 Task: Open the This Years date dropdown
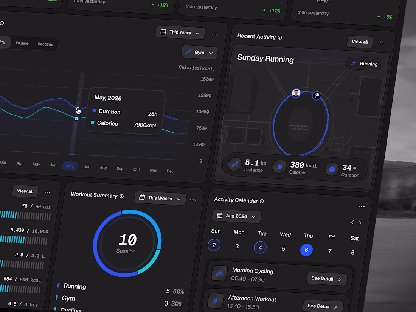click(180, 33)
